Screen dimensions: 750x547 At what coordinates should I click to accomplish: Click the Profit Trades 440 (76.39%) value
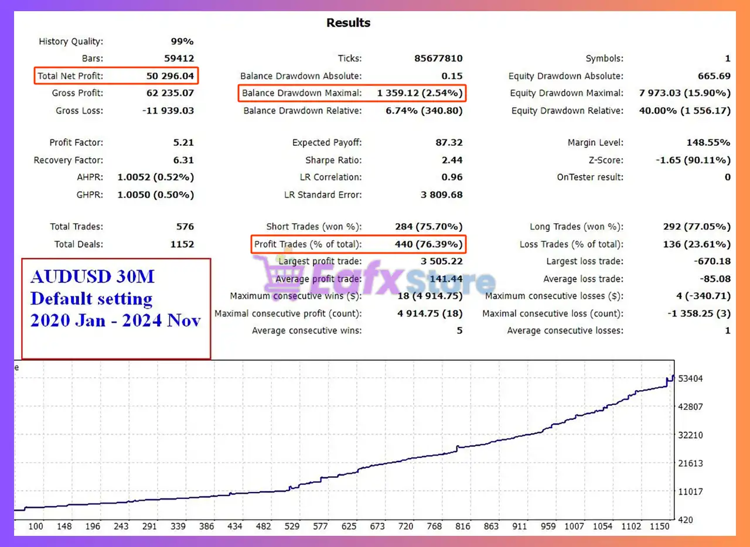point(428,244)
